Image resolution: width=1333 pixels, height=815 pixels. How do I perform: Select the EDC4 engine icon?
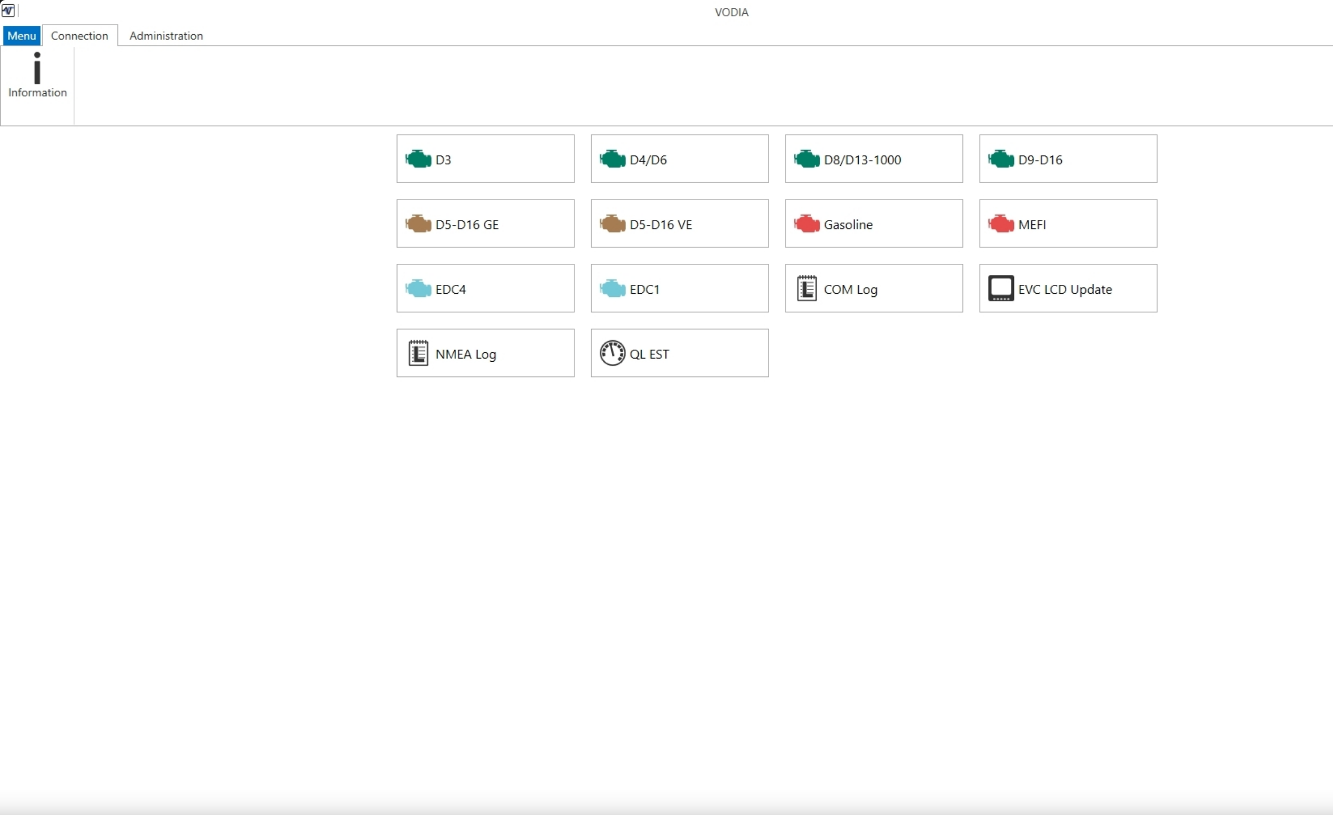pyautogui.click(x=485, y=289)
